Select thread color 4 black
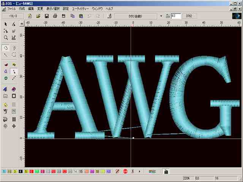The width and height of the screenshot is (243, 182). click(x=21, y=171)
